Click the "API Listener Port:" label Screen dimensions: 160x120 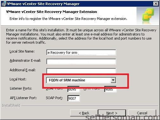(x=23, y=98)
